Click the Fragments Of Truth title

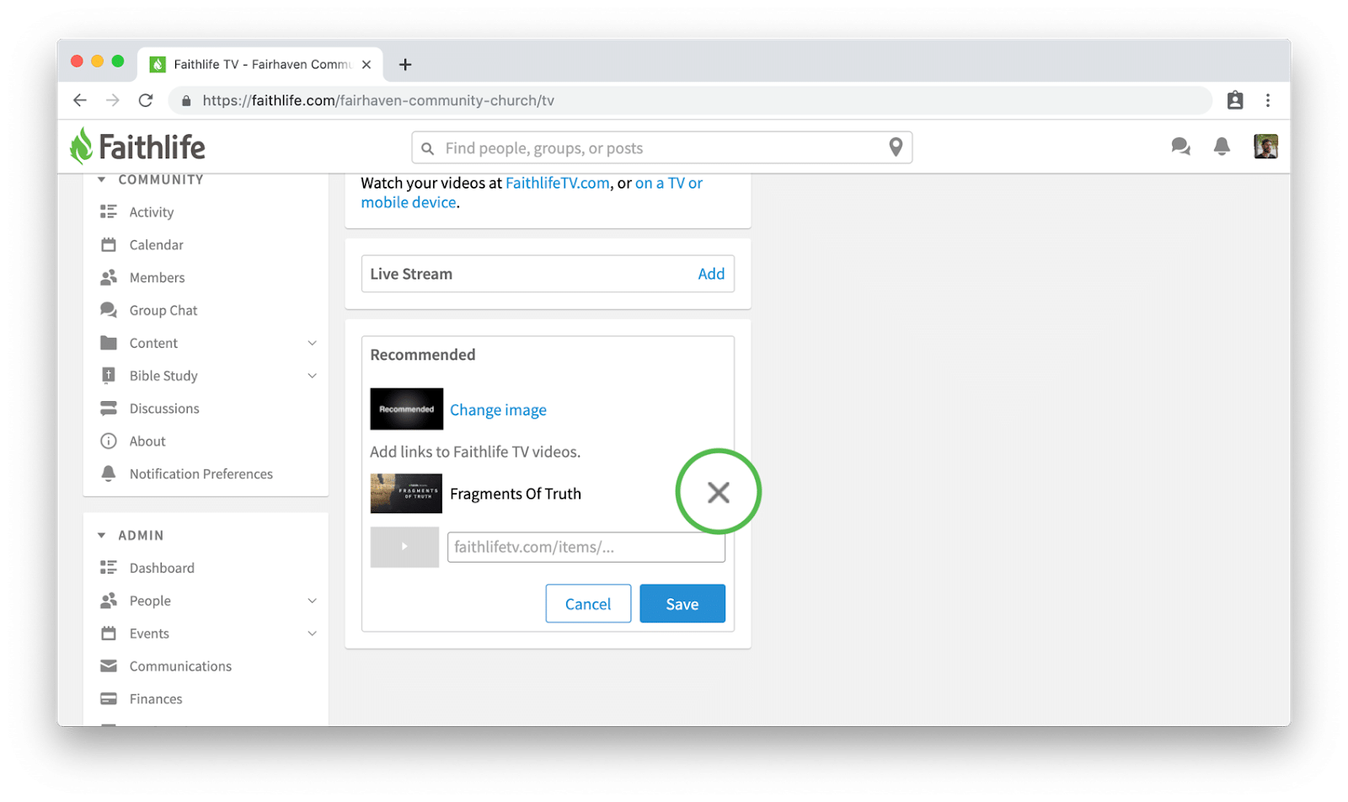point(516,494)
